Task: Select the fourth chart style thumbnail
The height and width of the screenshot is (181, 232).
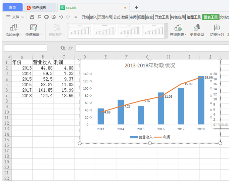Action: (x=154, y=31)
